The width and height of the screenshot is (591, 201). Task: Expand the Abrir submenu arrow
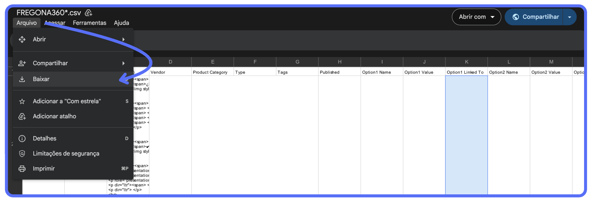pos(123,39)
